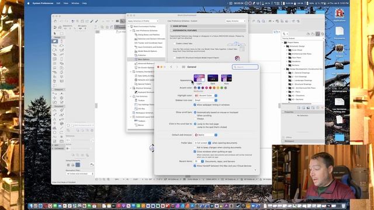Select the Light appearance thumbnail
Viewport: 374px width, 210px height.
(199, 78)
